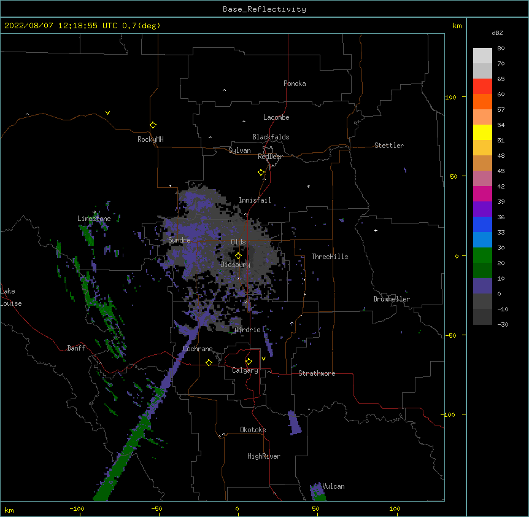Click the Calgary label
This screenshot has width=529, height=517.
[245, 370]
